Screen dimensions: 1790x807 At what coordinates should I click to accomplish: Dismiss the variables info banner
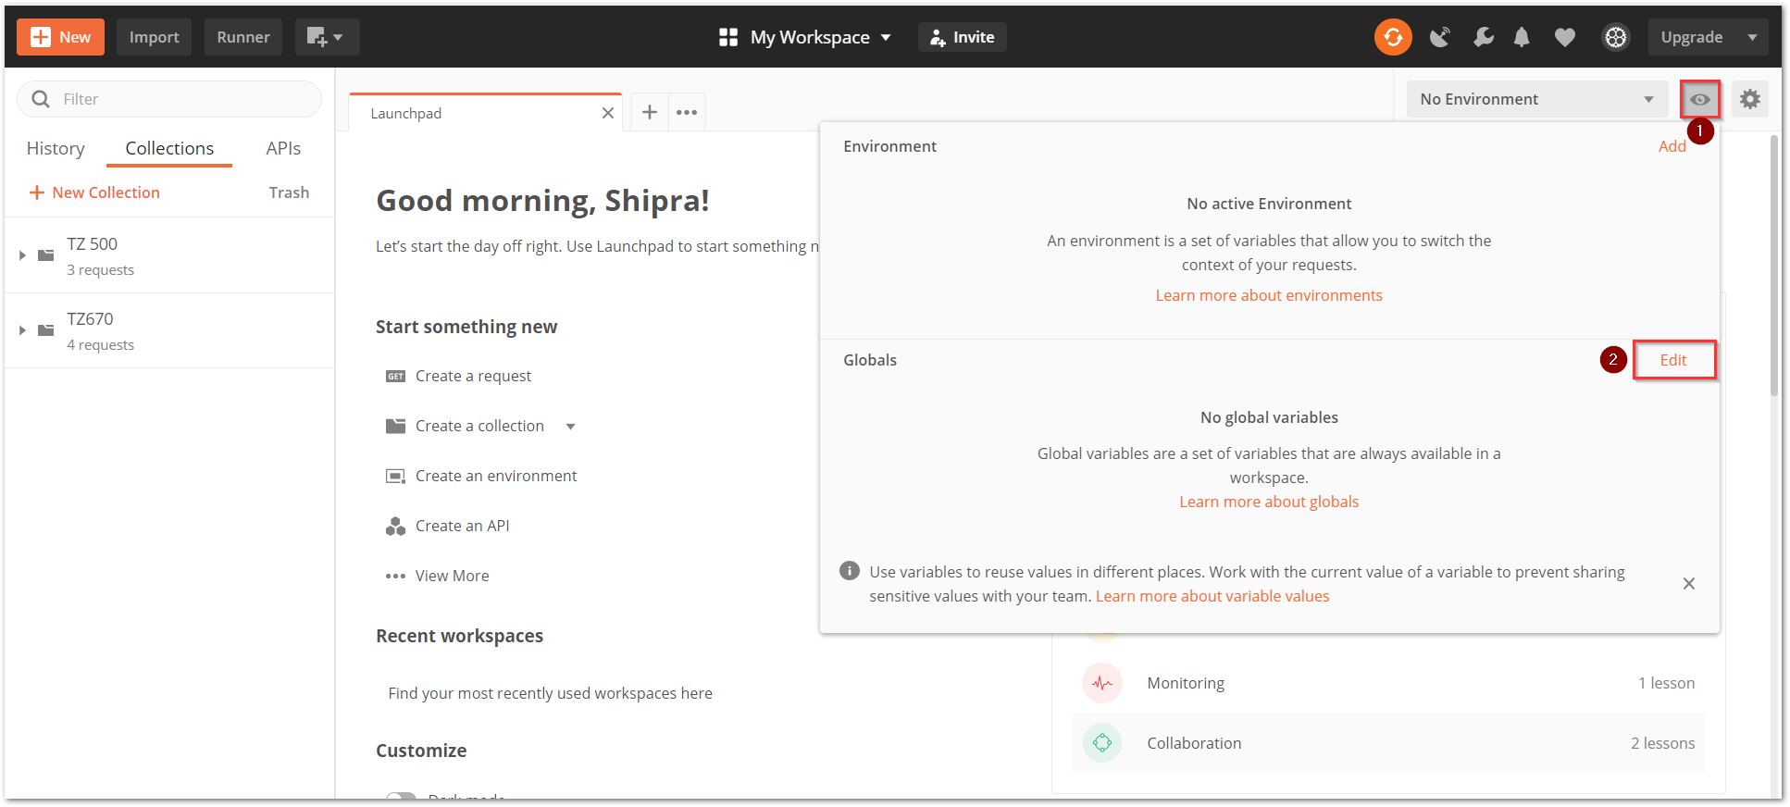[1689, 584]
